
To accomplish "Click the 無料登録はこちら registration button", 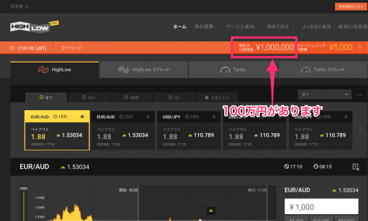I will point(351,6).
